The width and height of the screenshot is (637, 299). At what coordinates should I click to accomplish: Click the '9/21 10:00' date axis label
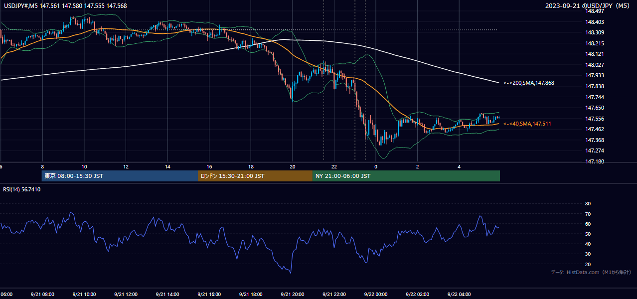84,295
